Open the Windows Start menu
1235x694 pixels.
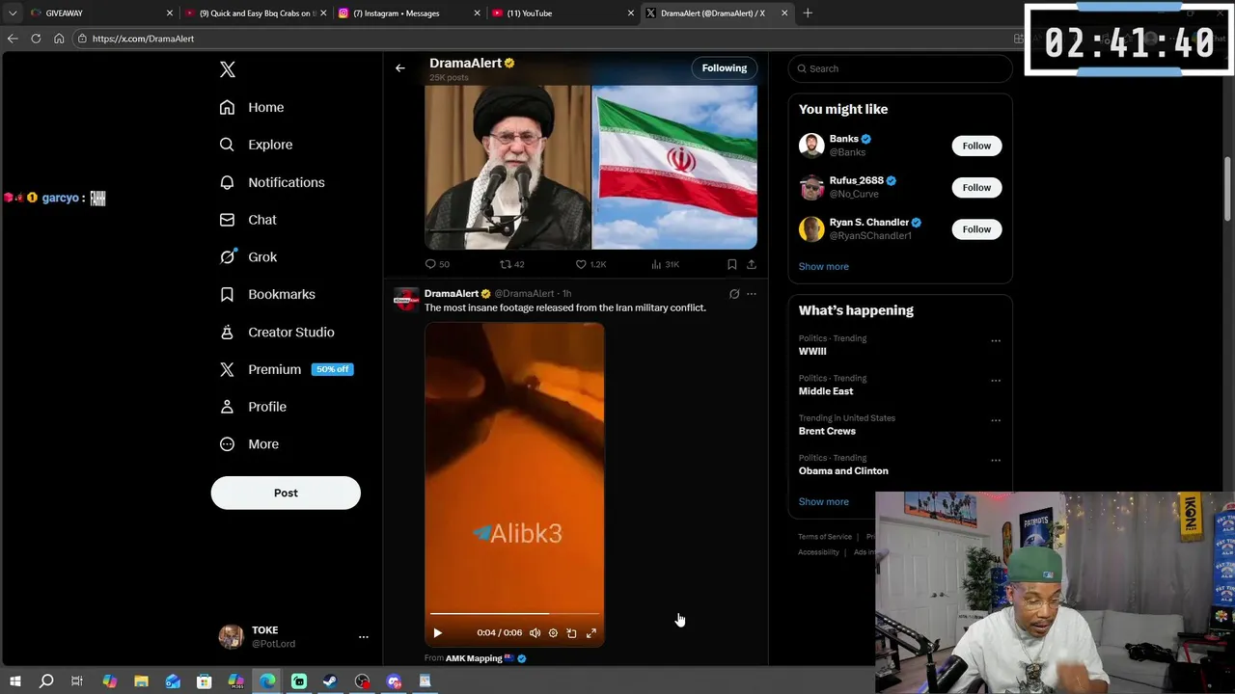pyautogui.click(x=14, y=681)
